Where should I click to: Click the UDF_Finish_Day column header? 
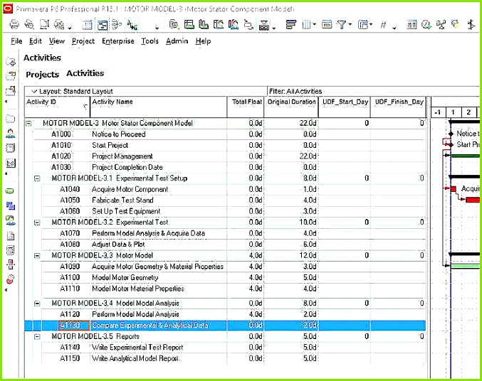tap(399, 107)
